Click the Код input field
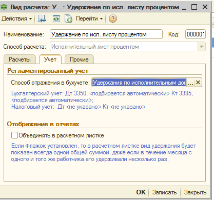 [x=196, y=34]
